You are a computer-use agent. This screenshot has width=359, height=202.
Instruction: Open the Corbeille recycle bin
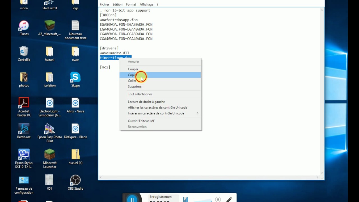(24, 54)
